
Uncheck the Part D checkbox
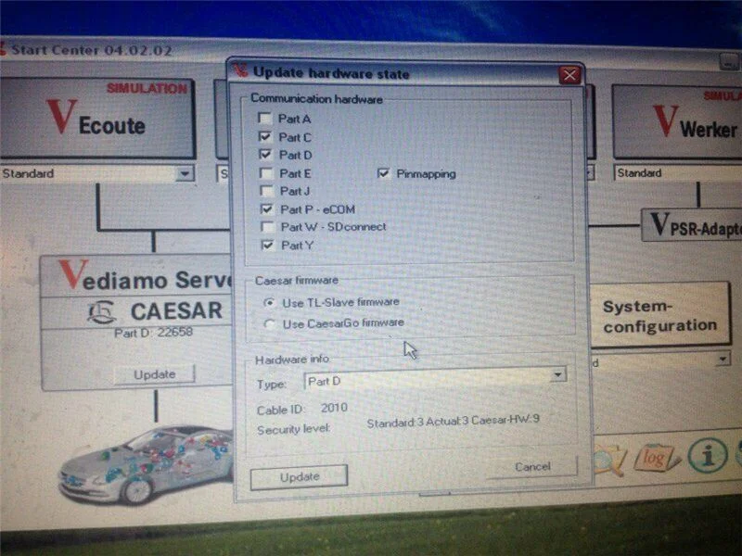(x=265, y=155)
